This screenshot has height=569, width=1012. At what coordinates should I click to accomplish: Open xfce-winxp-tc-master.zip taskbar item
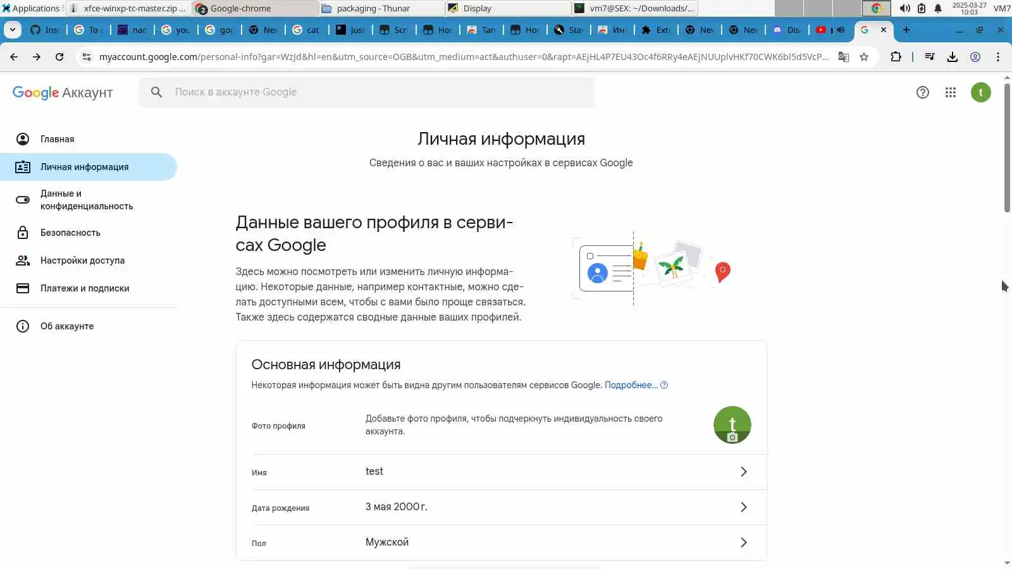click(x=128, y=8)
